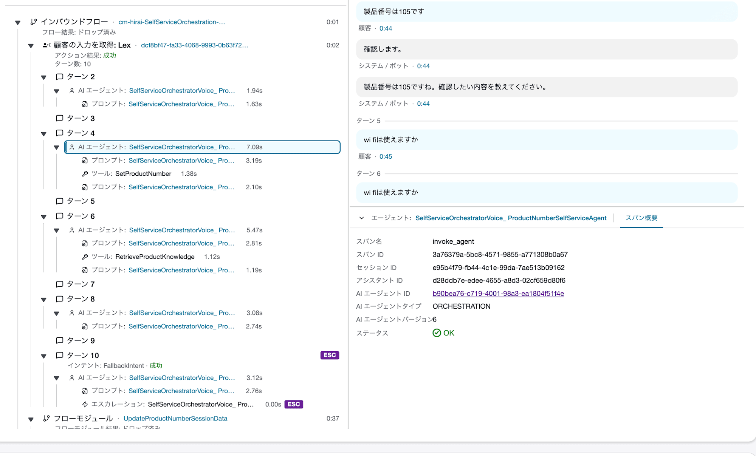Collapse the 5.47s AI agent row in turn 6
This screenshot has width=756, height=456.
pos(57,230)
